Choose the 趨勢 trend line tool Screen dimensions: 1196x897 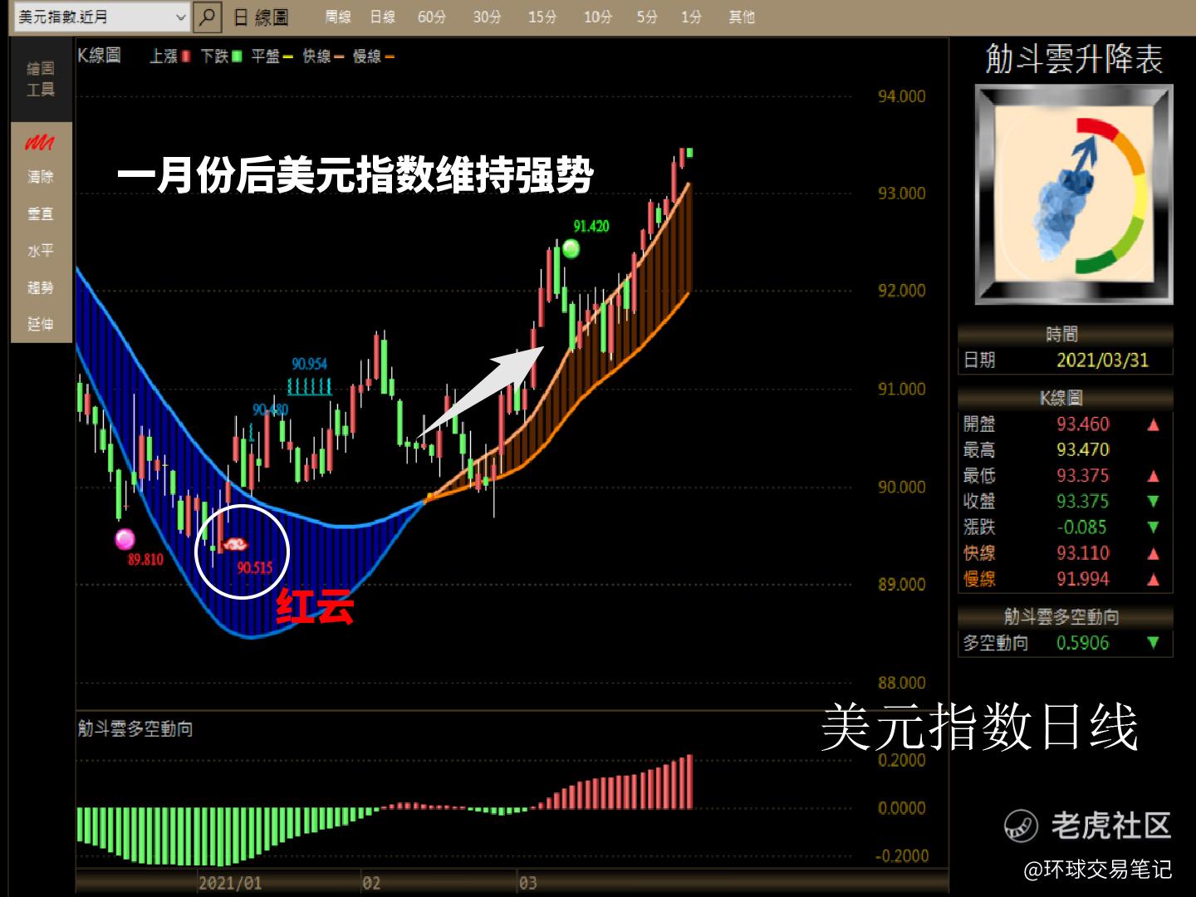[41, 287]
